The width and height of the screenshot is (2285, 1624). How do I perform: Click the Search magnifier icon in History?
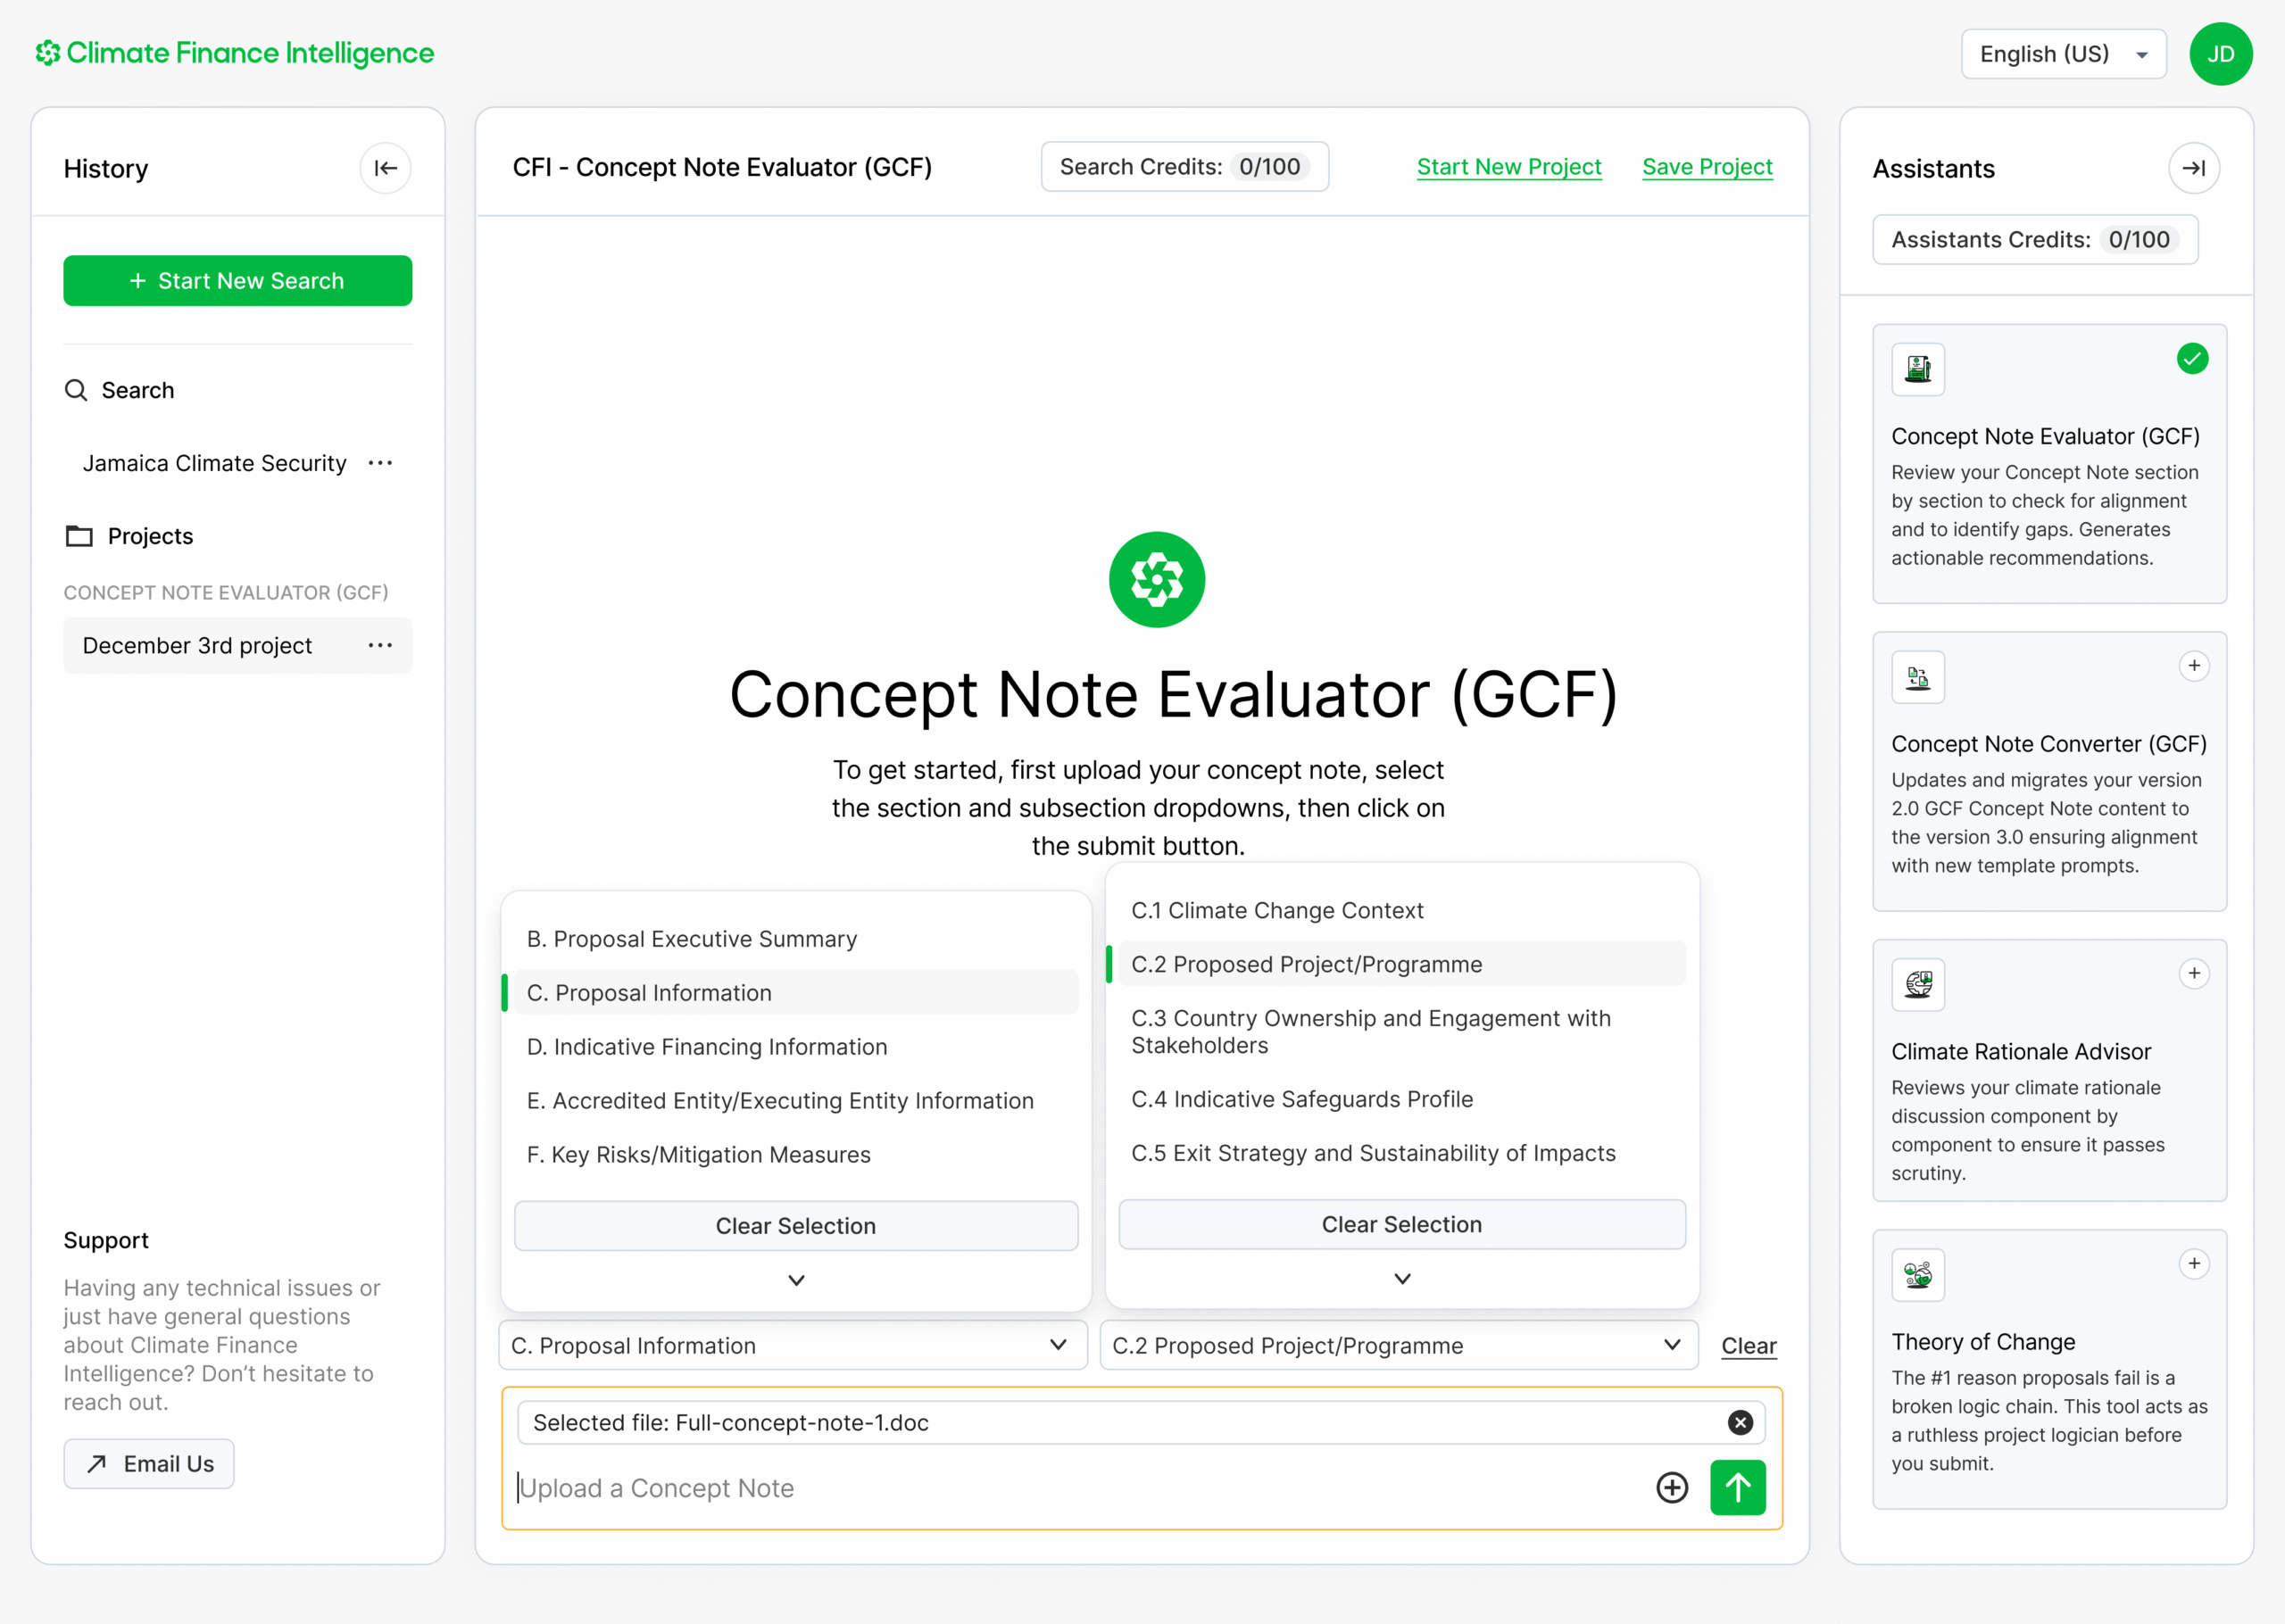click(x=76, y=390)
